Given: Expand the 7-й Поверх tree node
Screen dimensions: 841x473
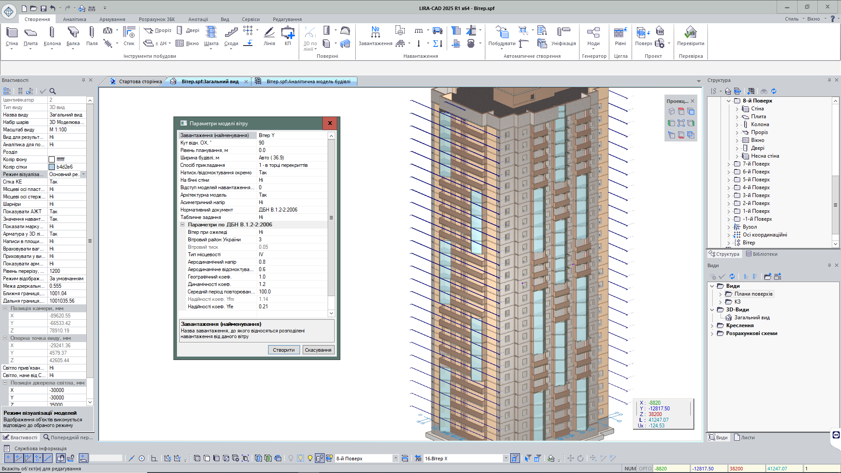Looking at the screenshot, I should coord(729,164).
